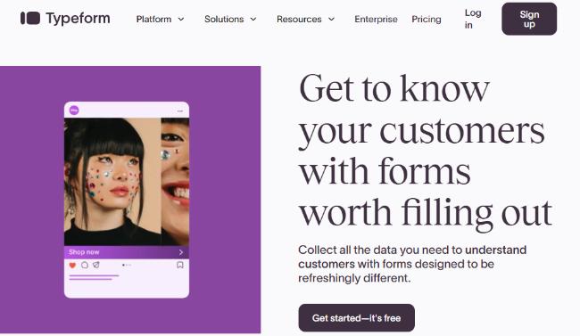
Task: Click the woman's face photo in mockup
Action: coord(112,182)
